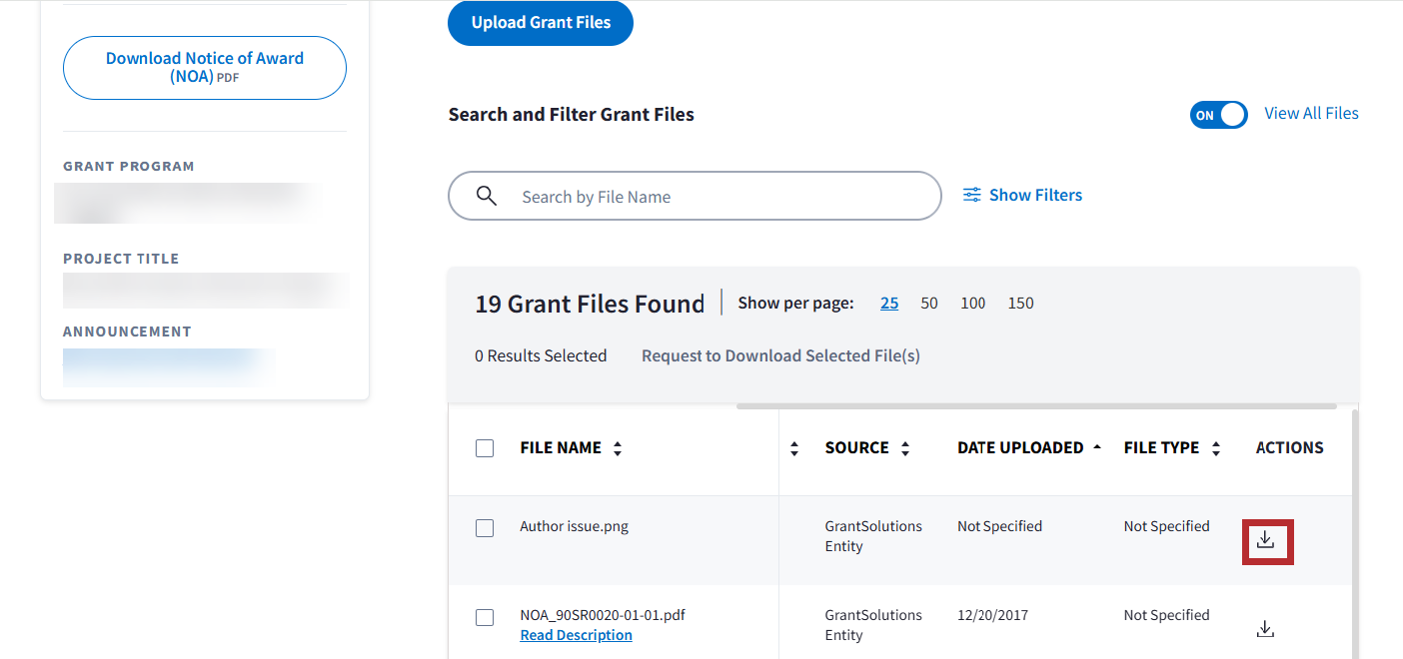Sort files by Source column

click(x=905, y=449)
